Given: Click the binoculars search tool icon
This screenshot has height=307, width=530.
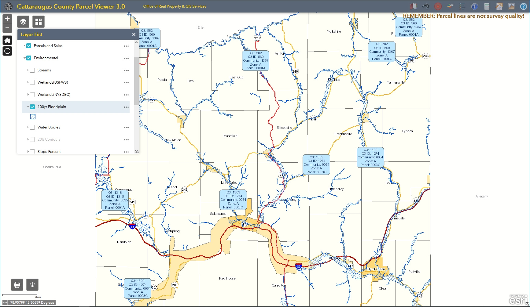Looking at the screenshot, I should pyautogui.click(x=425, y=6).
